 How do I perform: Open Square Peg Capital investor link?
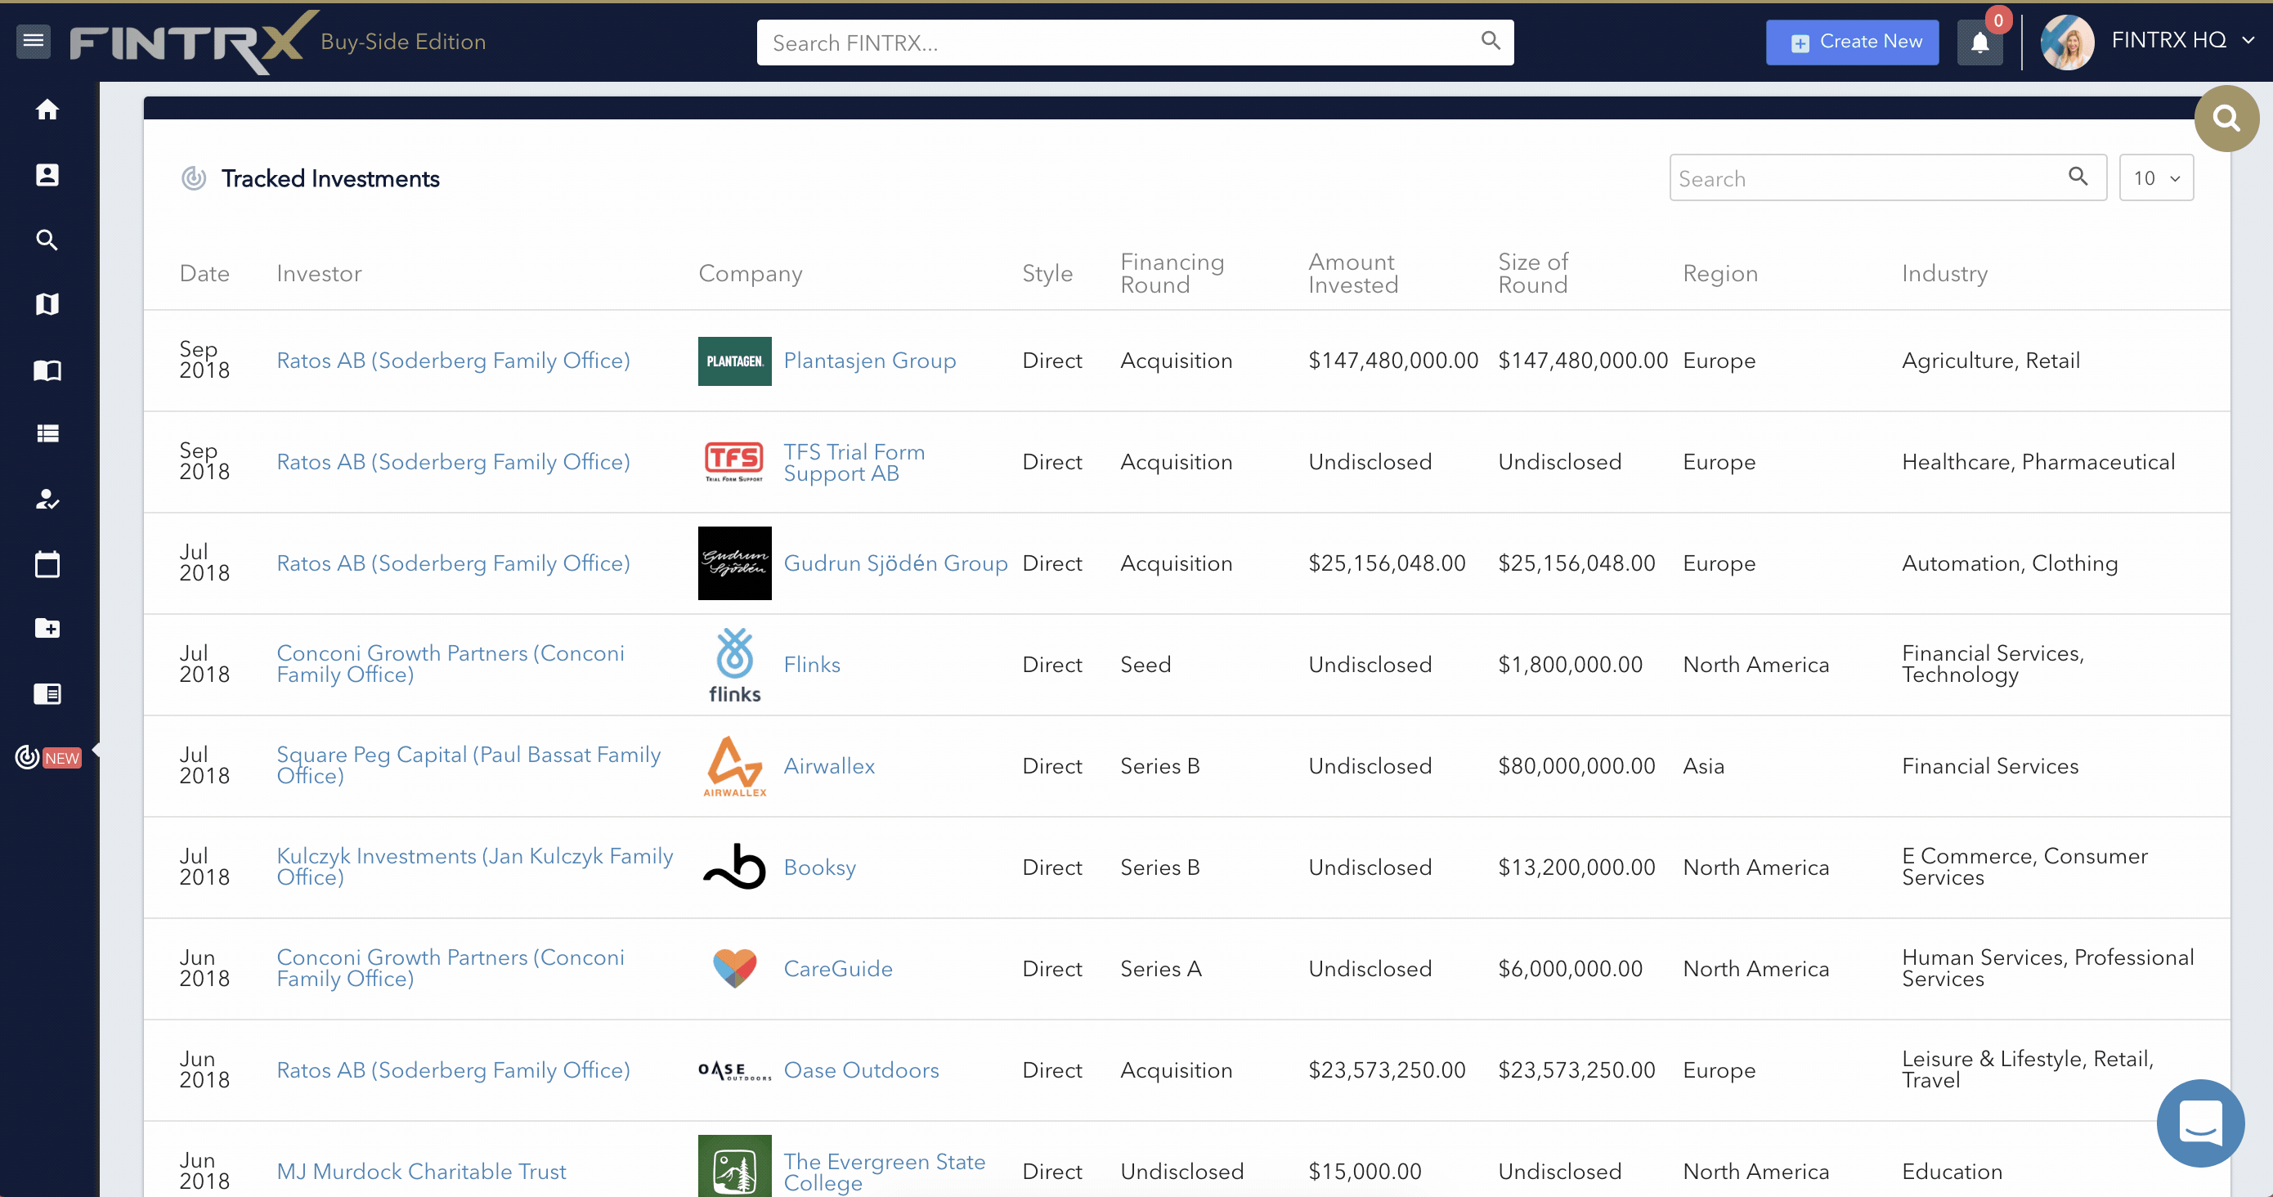tap(468, 765)
